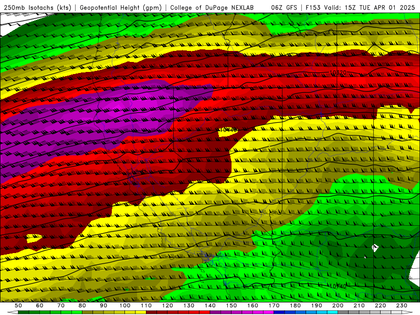Image resolution: width=420 pixels, height=315 pixels.
Task: Pick the darkest green swatch starting the colorbar
Action: coord(24,312)
